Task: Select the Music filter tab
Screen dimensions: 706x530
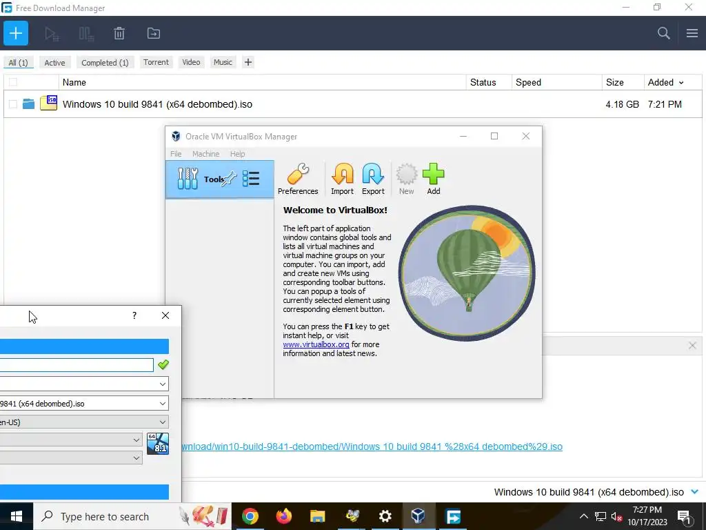Action: [223, 62]
